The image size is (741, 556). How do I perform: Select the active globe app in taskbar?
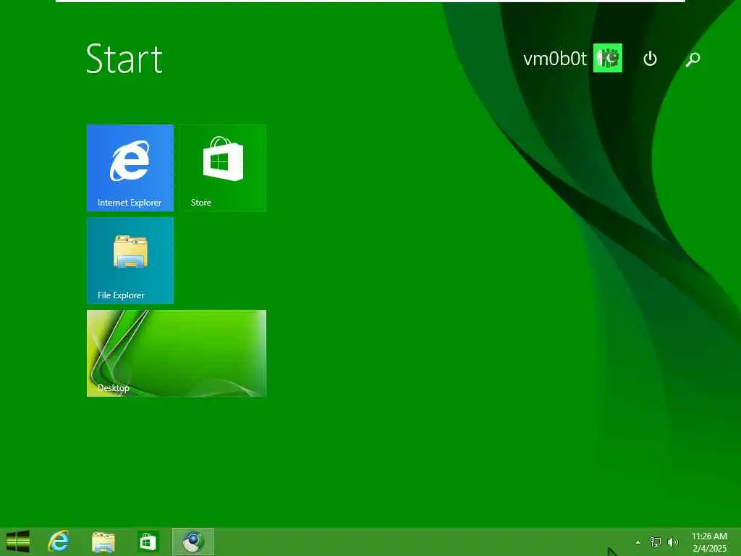192,542
